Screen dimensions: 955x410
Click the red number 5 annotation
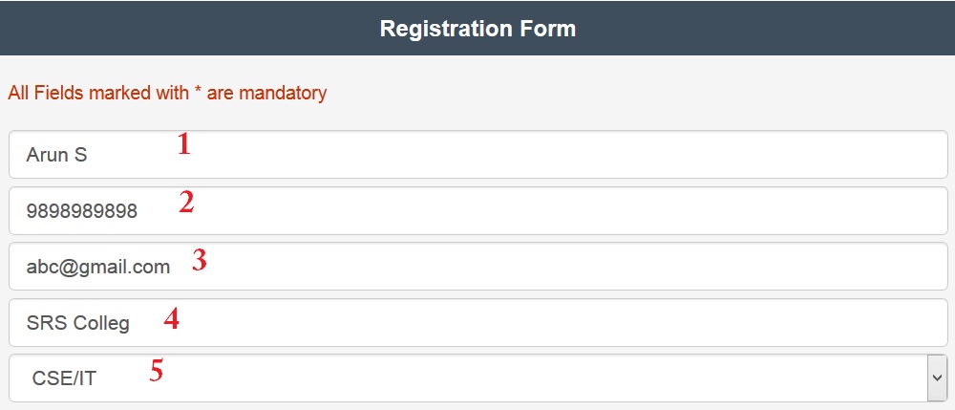pyautogui.click(x=156, y=370)
